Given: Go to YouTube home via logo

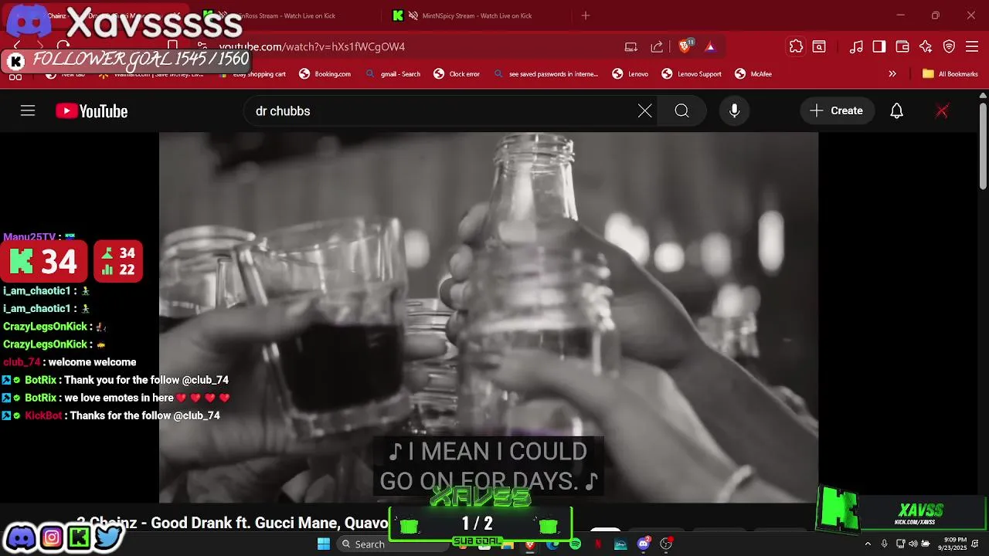Looking at the screenshot, I should point(91,111).
